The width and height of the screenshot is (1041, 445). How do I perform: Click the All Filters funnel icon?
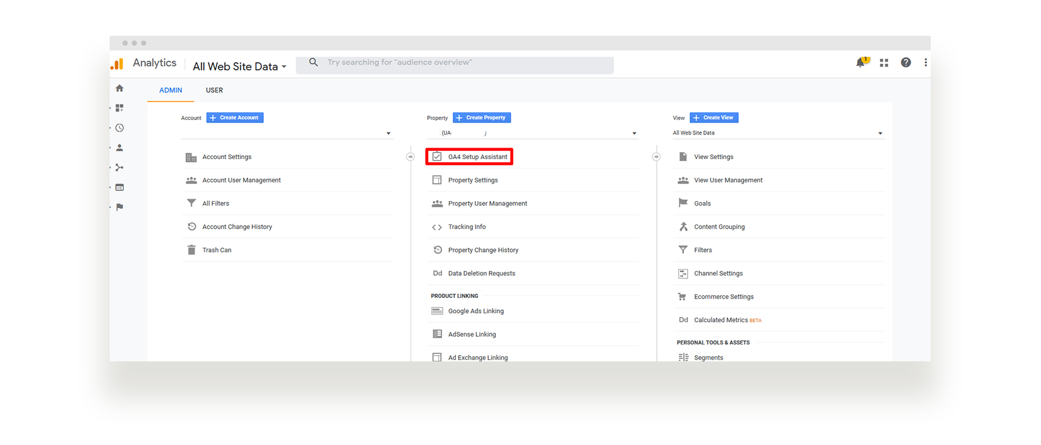point(191,203)
